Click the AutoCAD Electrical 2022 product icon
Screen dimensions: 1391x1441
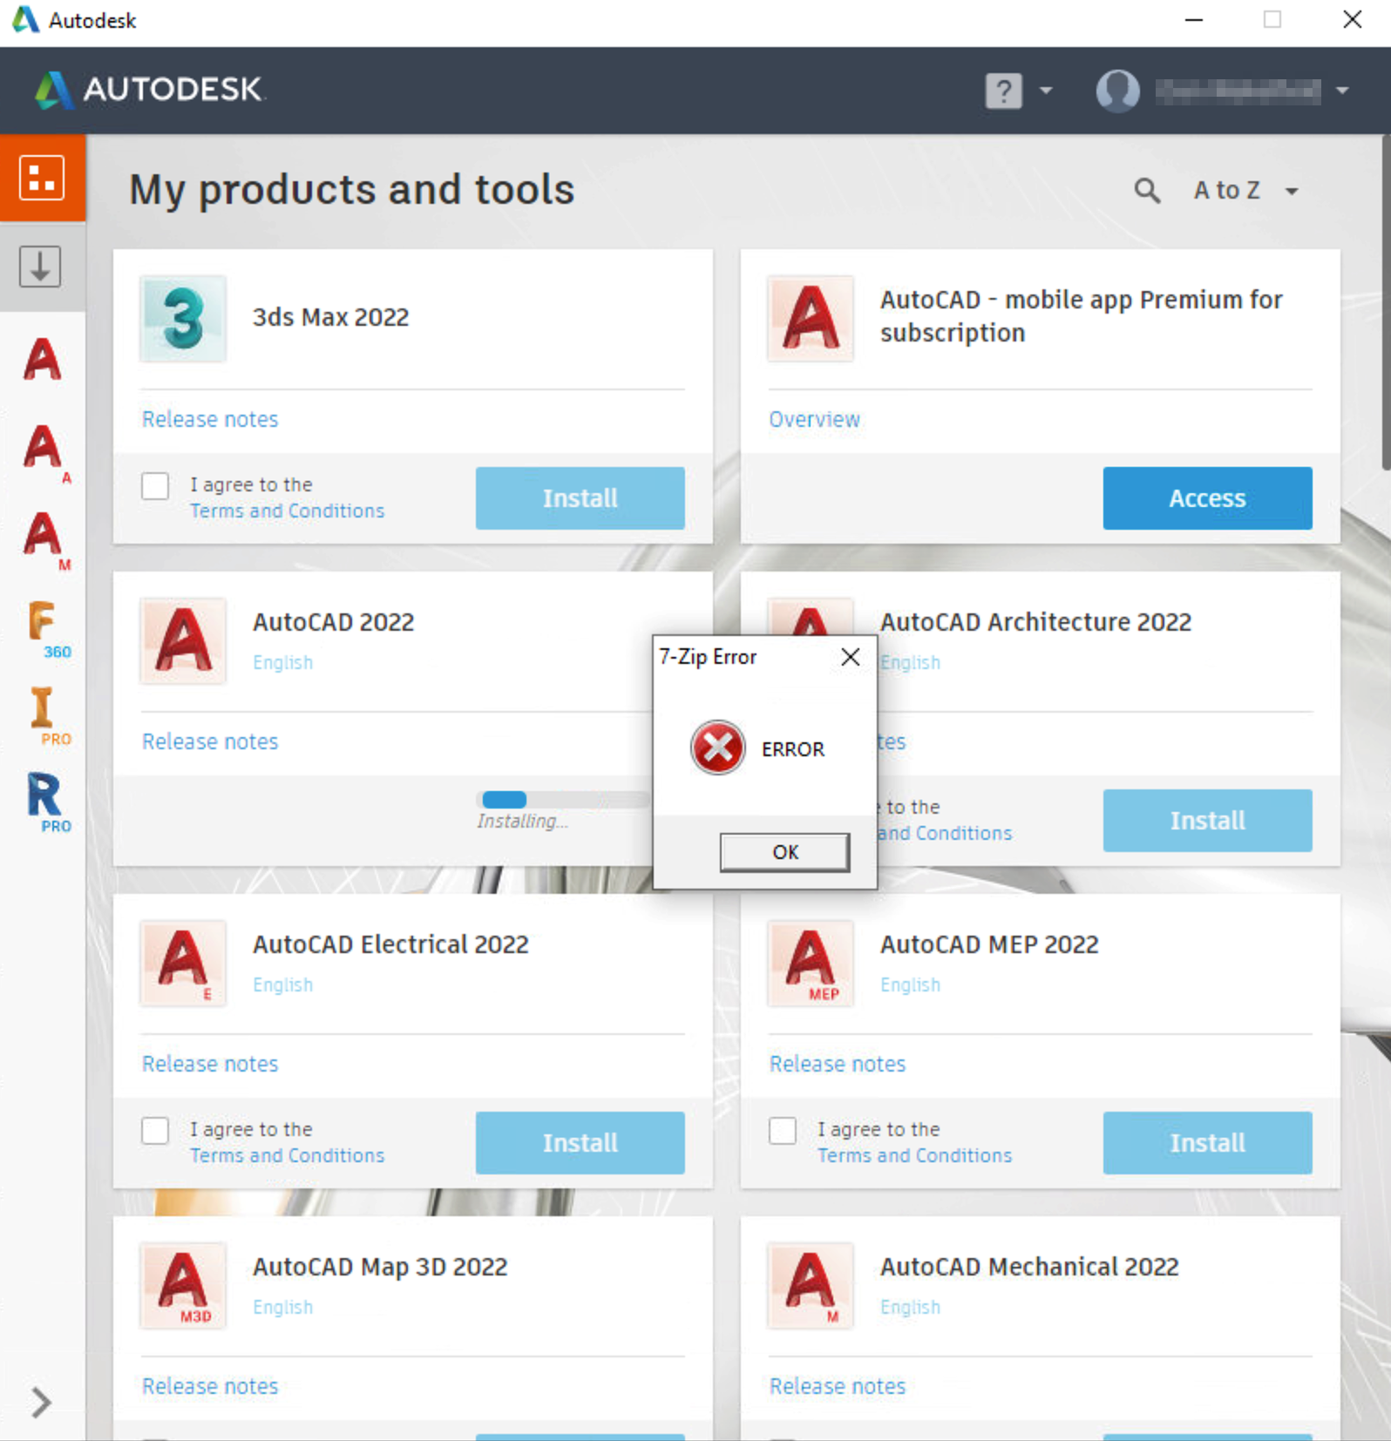[183, 964]
